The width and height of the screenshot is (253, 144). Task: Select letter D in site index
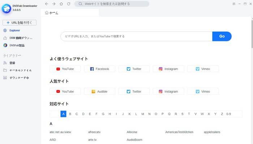pyautogui.click(x=83, y=114)
